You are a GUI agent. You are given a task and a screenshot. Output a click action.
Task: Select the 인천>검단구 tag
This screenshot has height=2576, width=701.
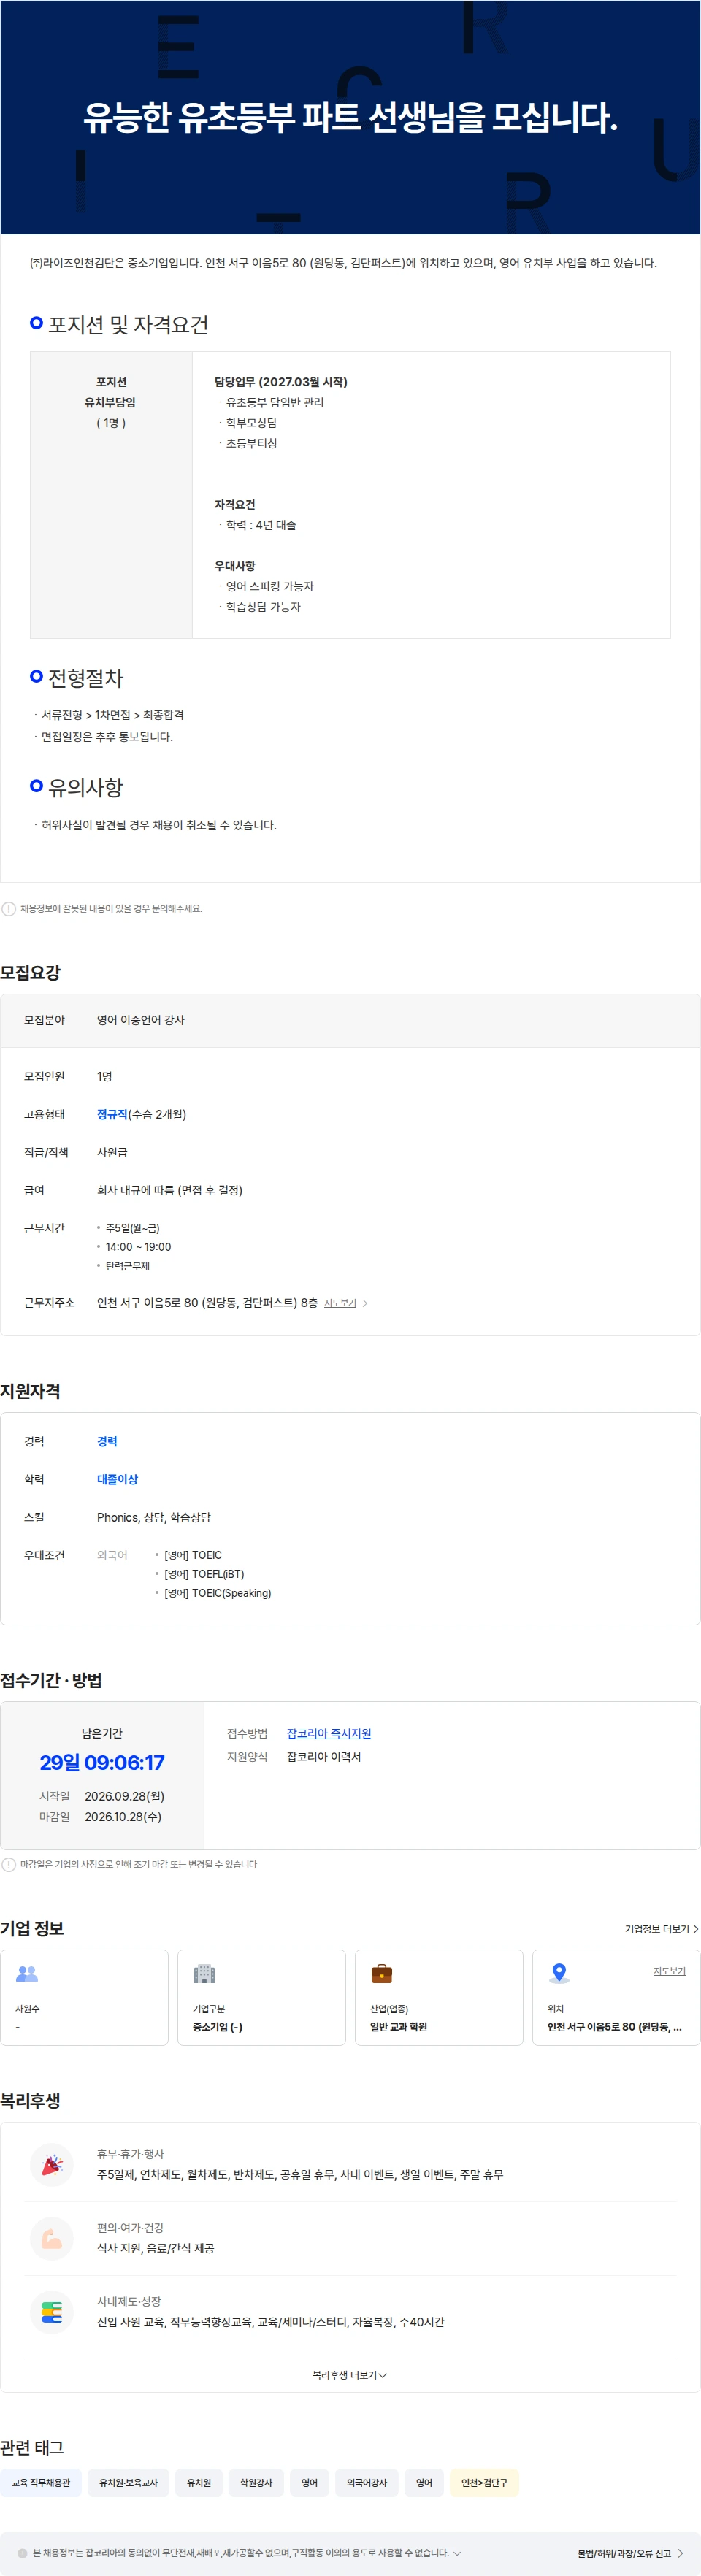pyautogui.click(x=484, y=2483)
